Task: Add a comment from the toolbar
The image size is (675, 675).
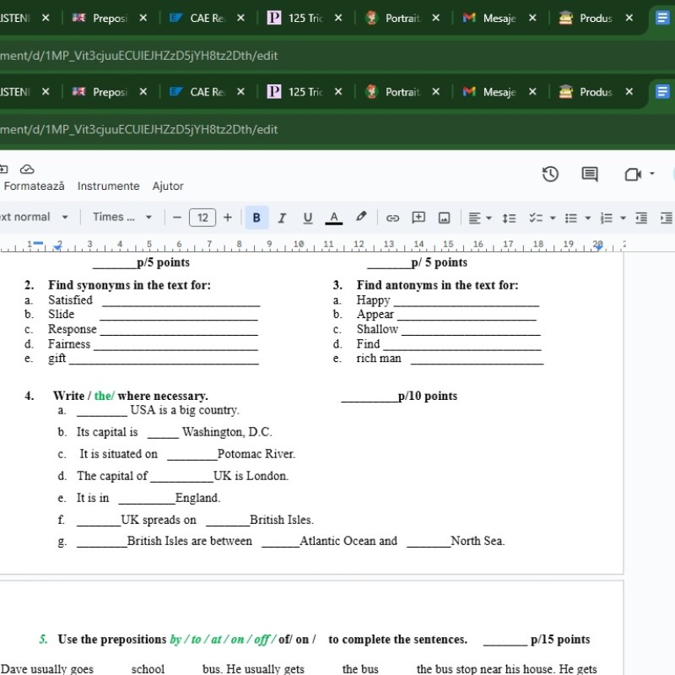Action: (x=418, y=218)
